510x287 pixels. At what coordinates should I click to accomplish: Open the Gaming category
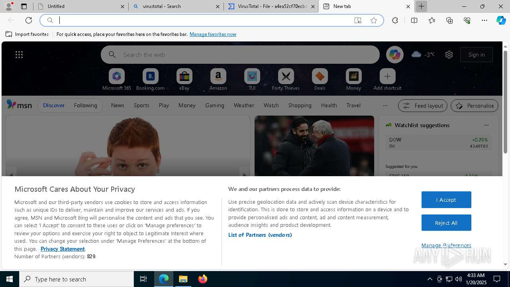click(x=215, y=105)
